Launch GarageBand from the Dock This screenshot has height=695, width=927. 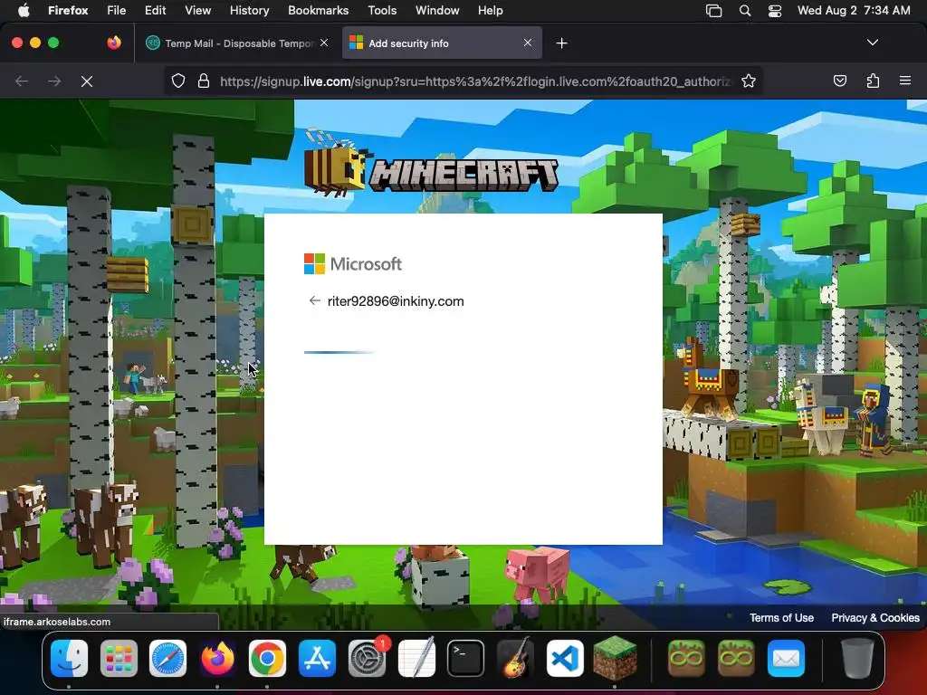tap(515, 659)
